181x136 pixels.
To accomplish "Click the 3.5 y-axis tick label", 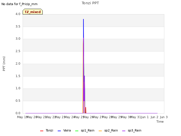I will pos(18,26).
